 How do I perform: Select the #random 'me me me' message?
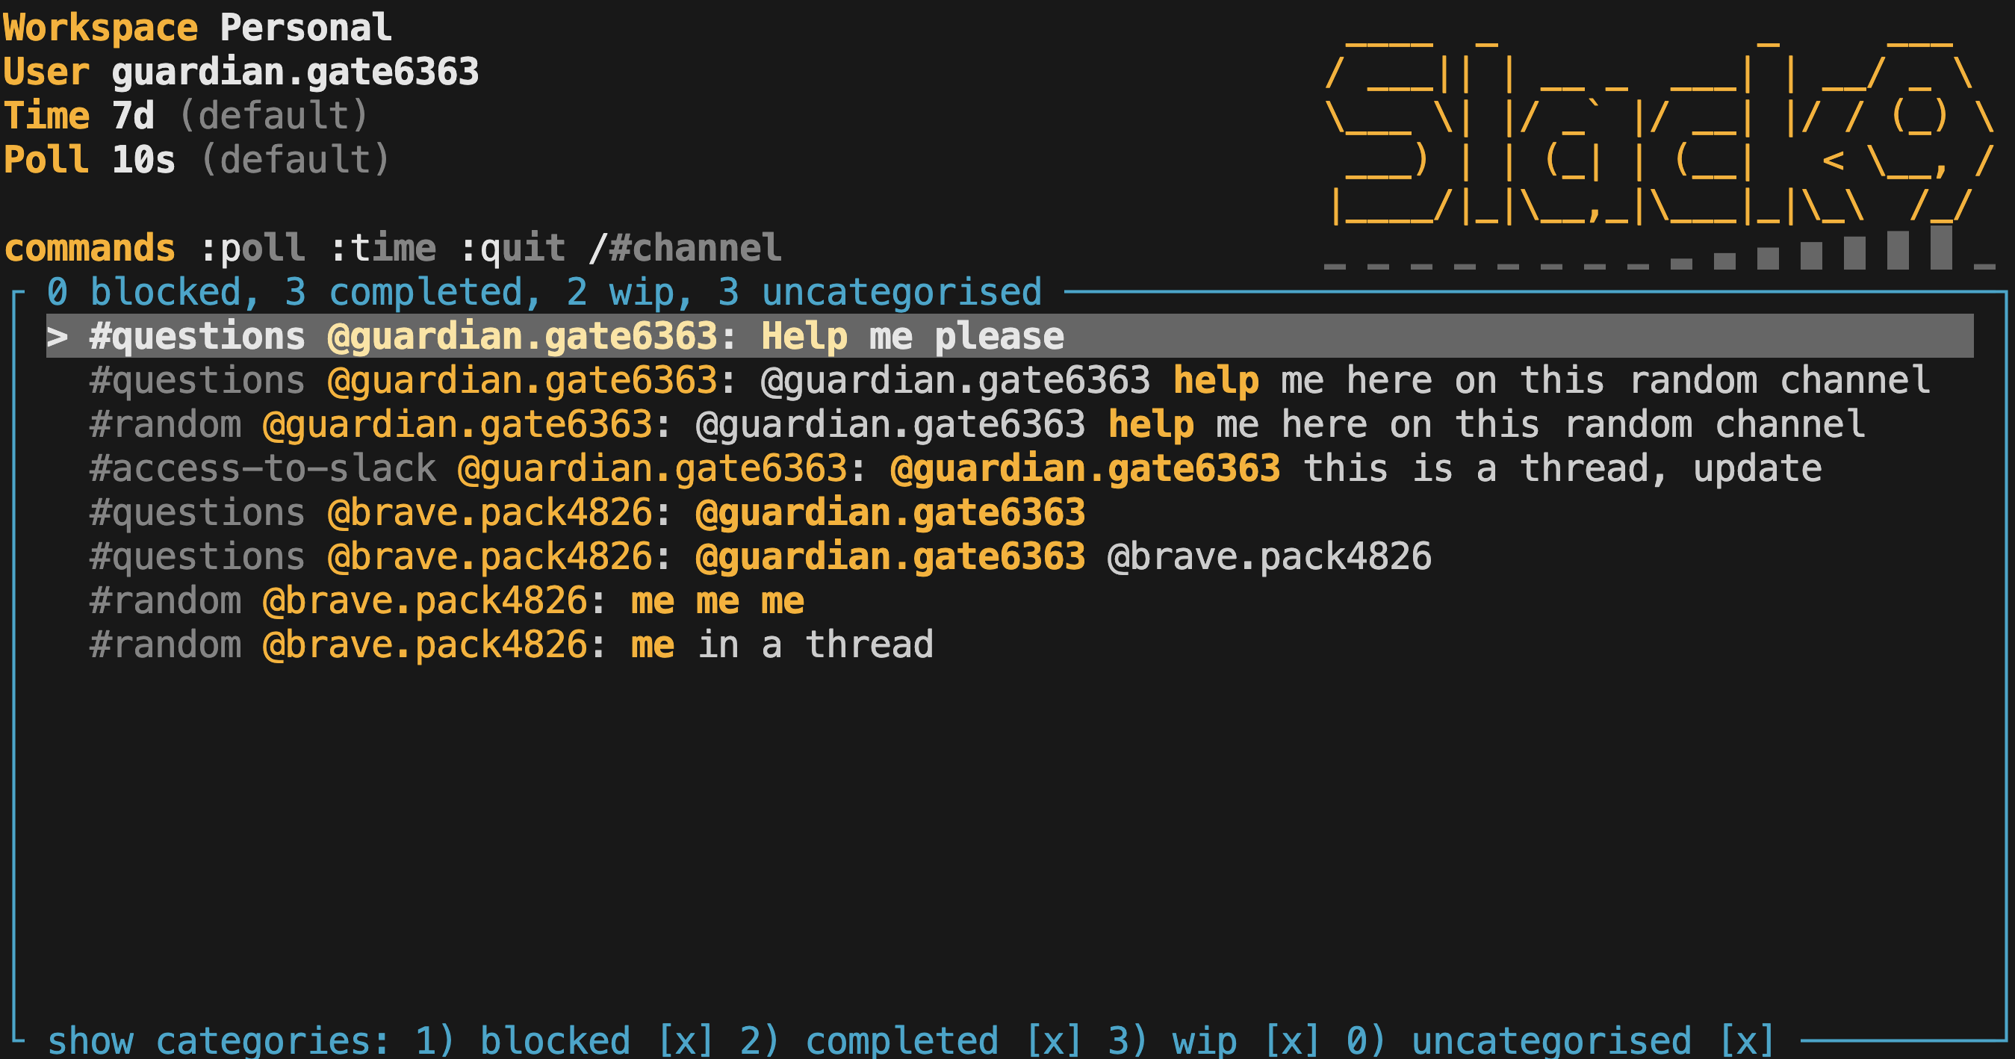[446, 600]
